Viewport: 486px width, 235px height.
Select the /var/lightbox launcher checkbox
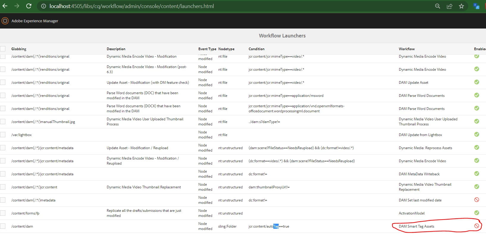(x=3, y=135)
